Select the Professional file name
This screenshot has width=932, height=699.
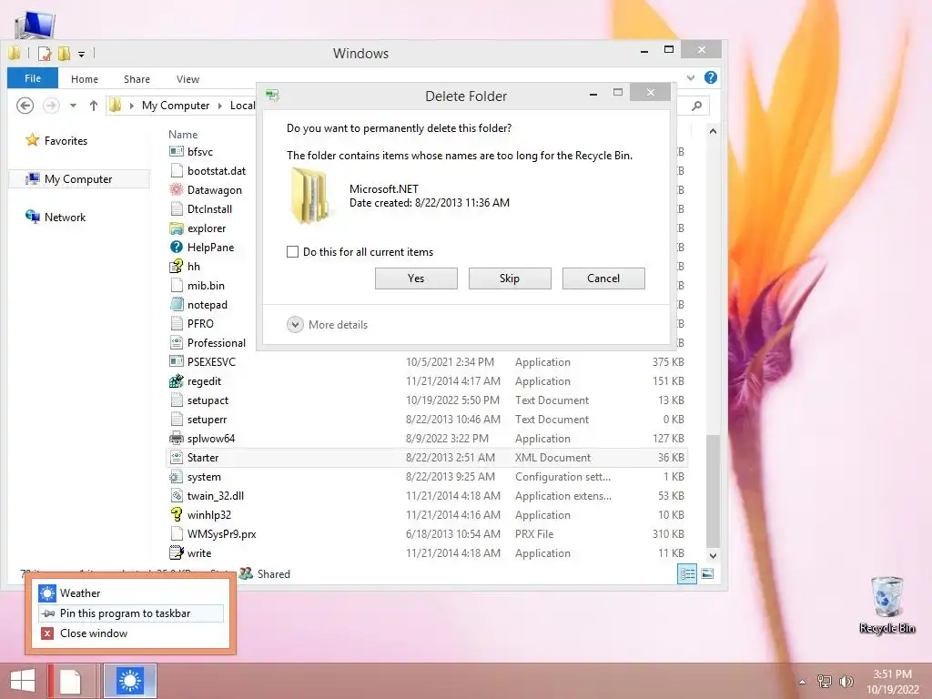217,343
